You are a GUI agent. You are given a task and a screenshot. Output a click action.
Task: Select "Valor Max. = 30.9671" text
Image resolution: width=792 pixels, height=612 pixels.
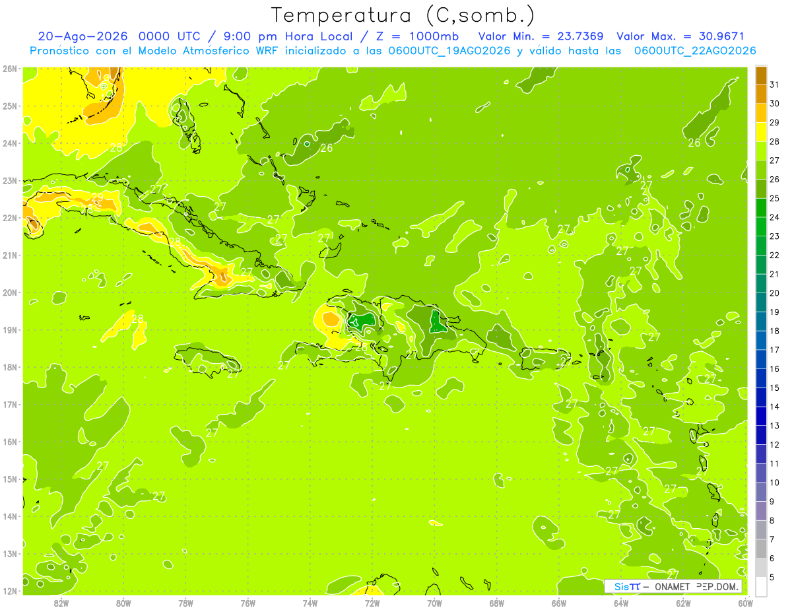pyautogui.click(x=680, y=36)
